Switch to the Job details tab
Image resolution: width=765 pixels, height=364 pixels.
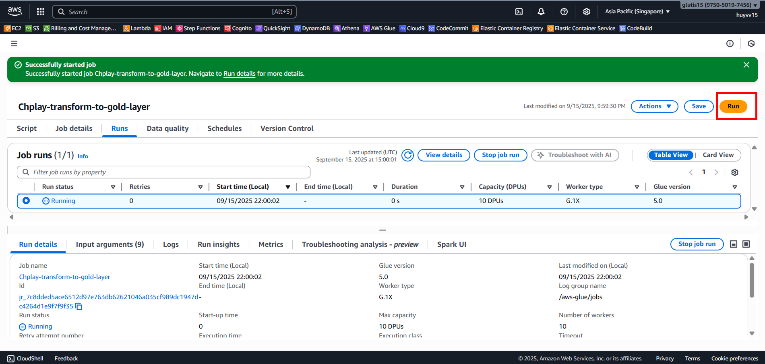(74, 128)
